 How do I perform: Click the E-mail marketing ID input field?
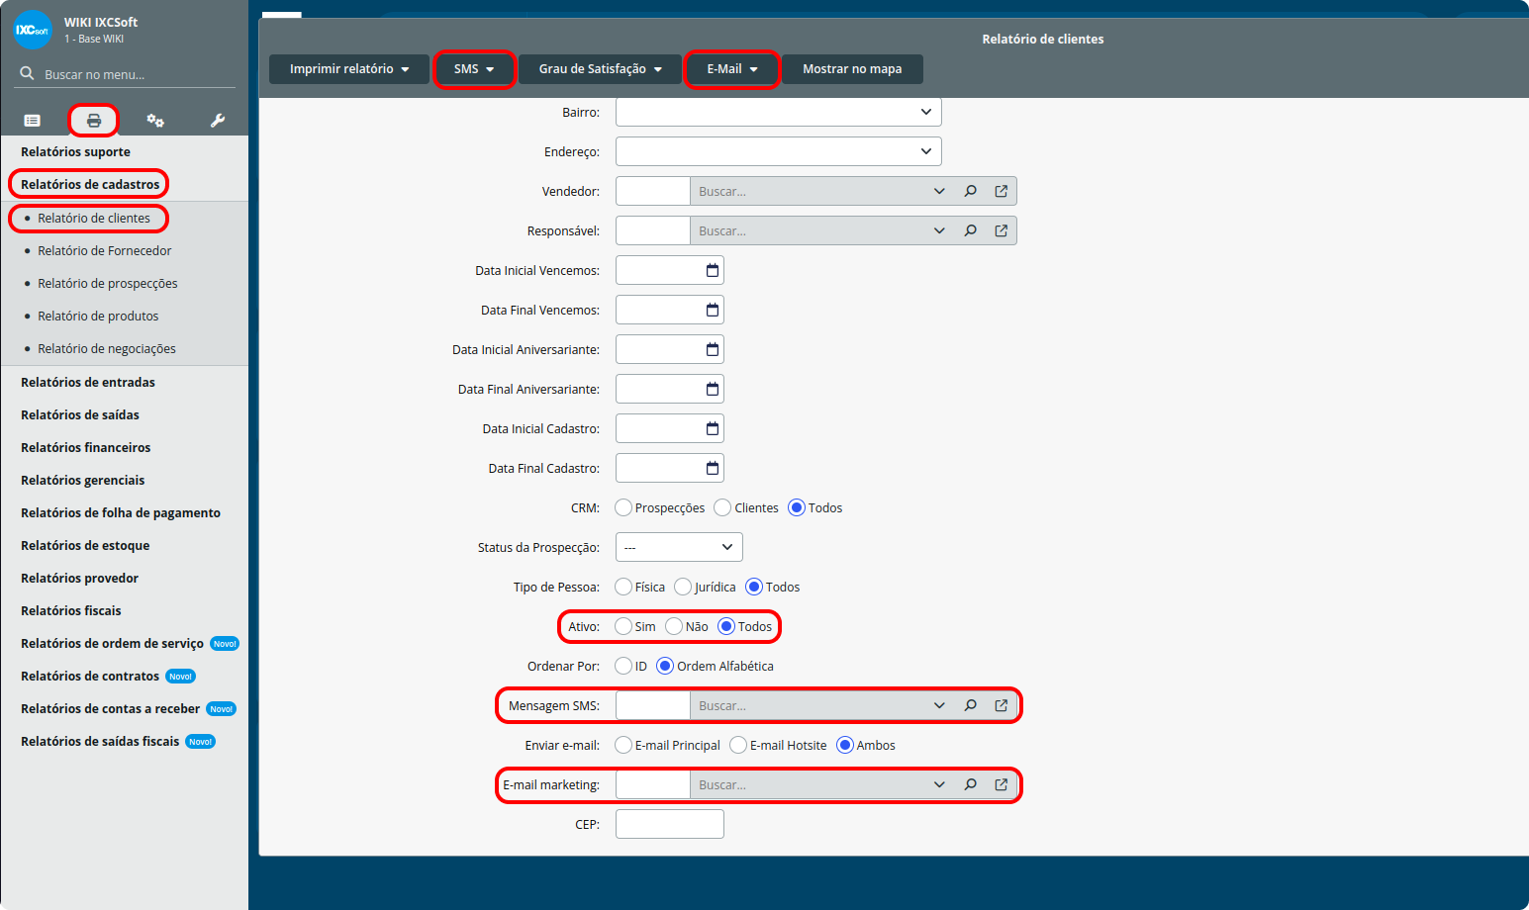[x=653, y=784]
